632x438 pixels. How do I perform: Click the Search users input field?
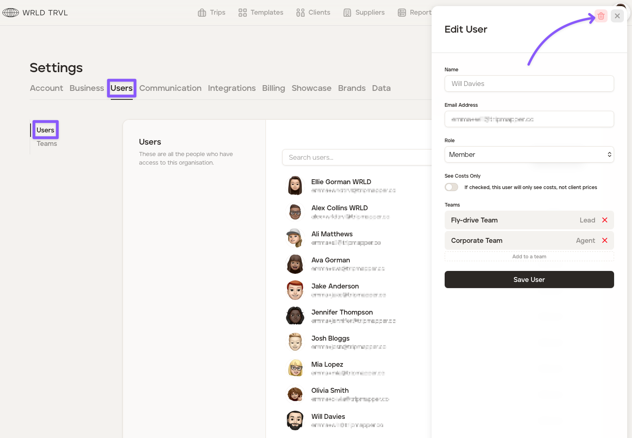[x=356, y=157]
